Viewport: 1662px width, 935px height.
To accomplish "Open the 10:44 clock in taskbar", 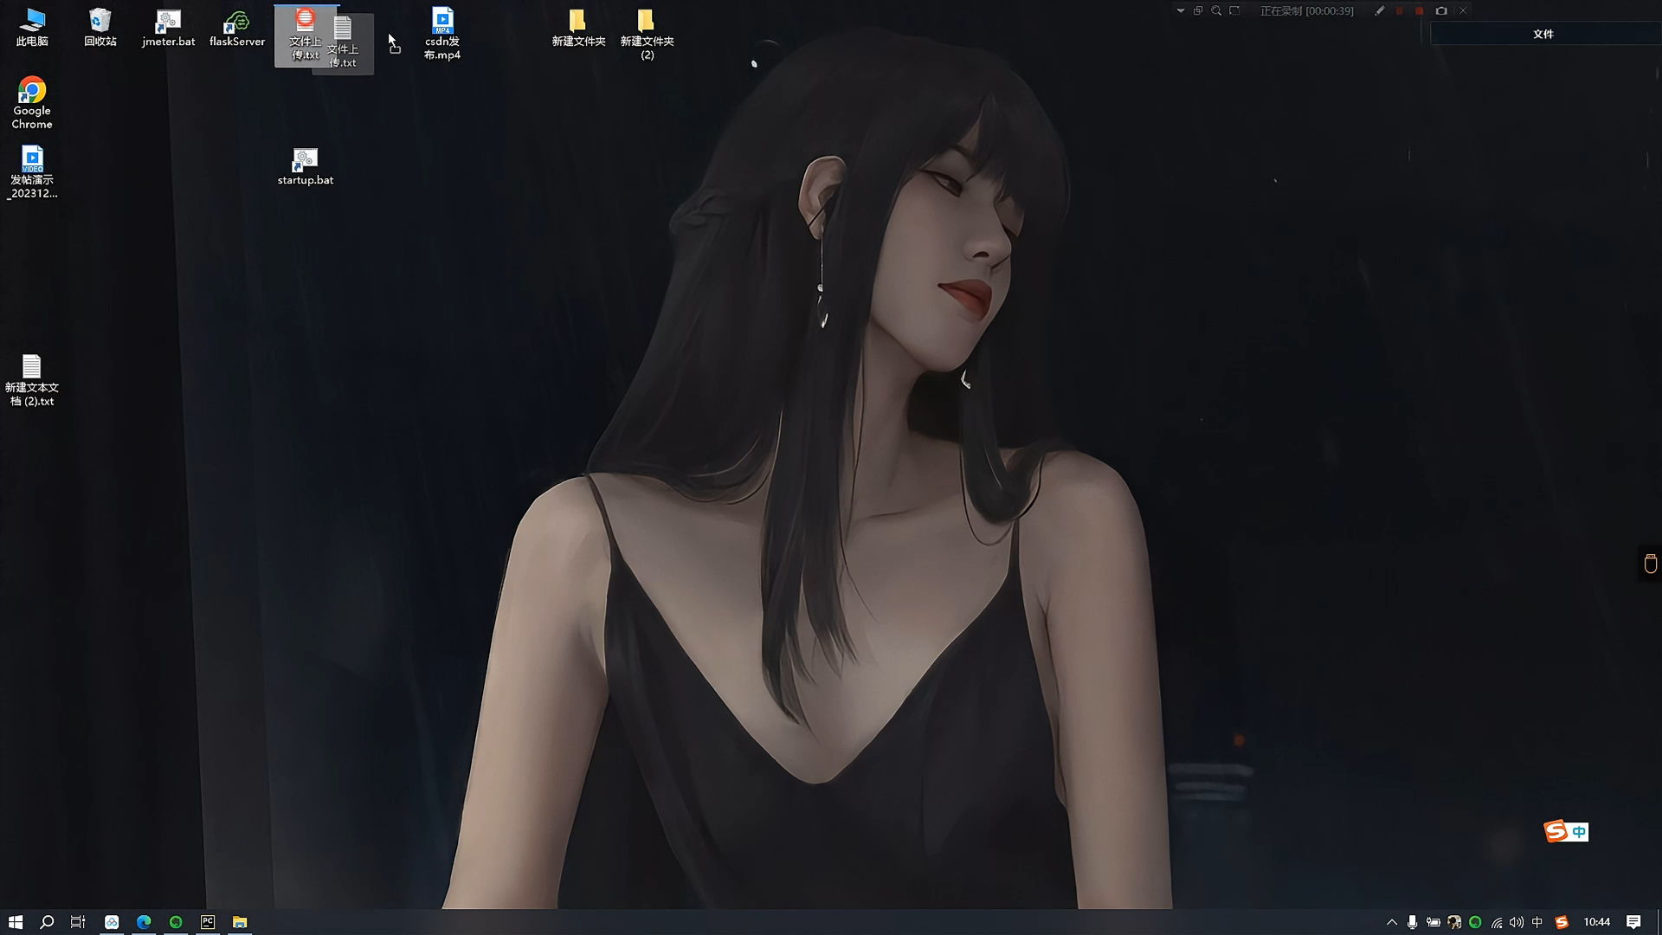I will coord(1597,922).
